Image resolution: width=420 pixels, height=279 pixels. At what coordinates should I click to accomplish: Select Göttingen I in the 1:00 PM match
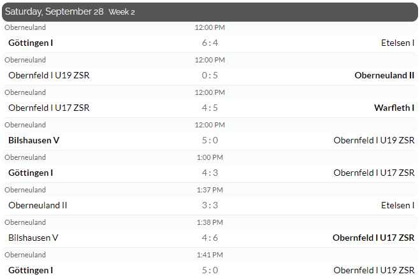click(31, 173)
